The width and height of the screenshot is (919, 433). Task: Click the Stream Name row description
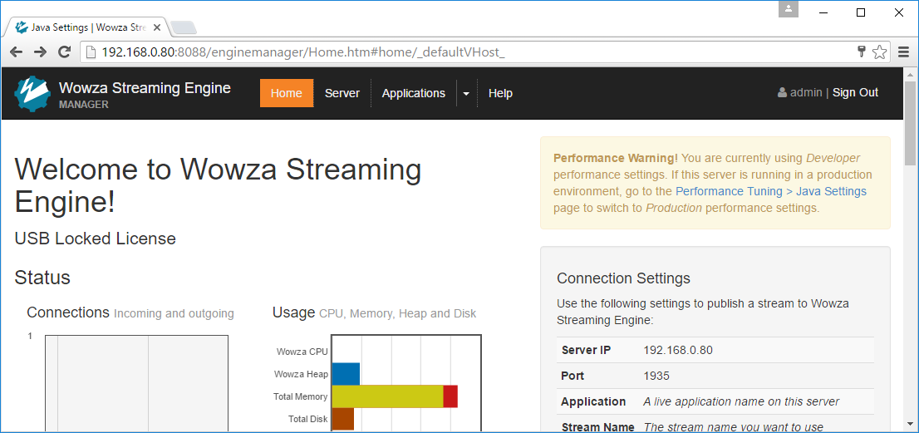pos(733,427)
